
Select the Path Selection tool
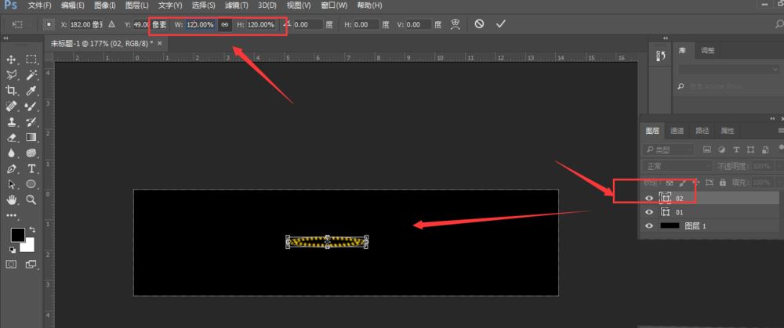click(11, 184)
